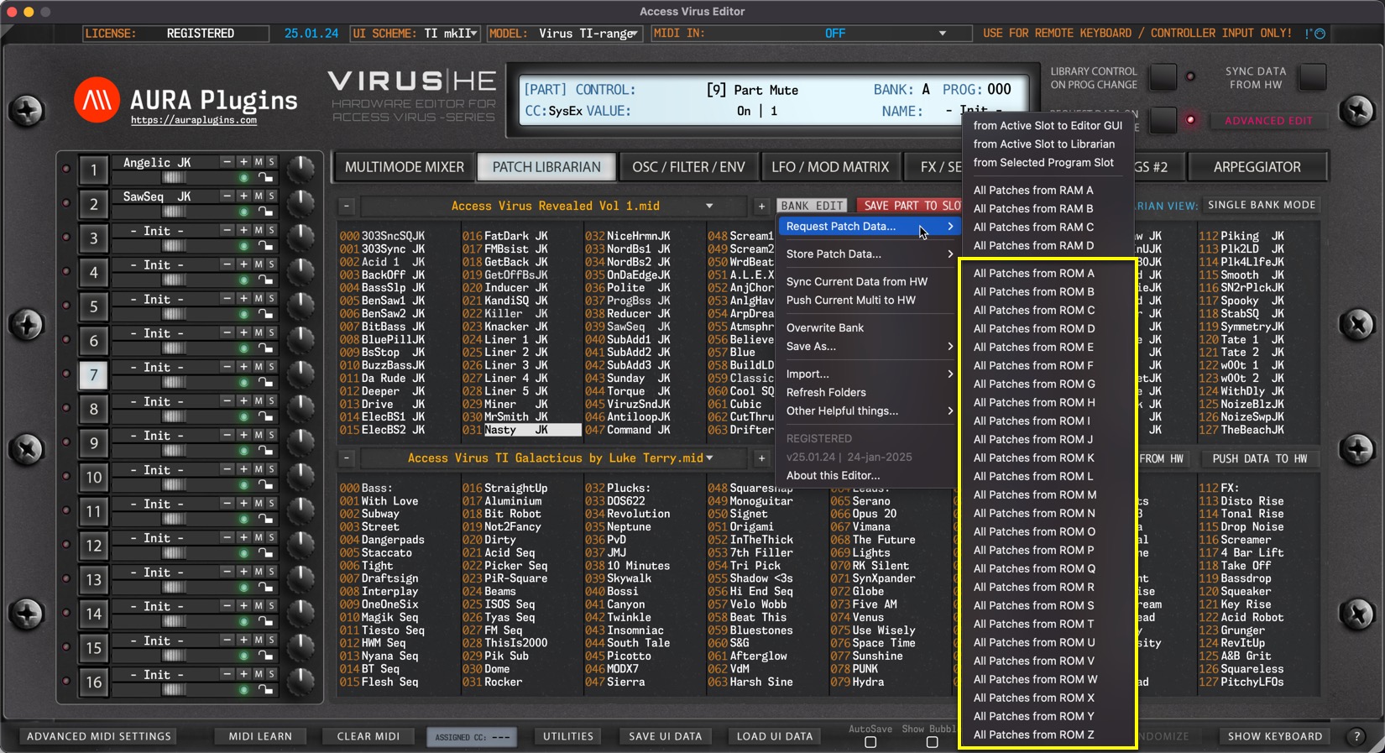
Task: Toggle the AutoSave checkbox
Action: [x=870, y=742]
